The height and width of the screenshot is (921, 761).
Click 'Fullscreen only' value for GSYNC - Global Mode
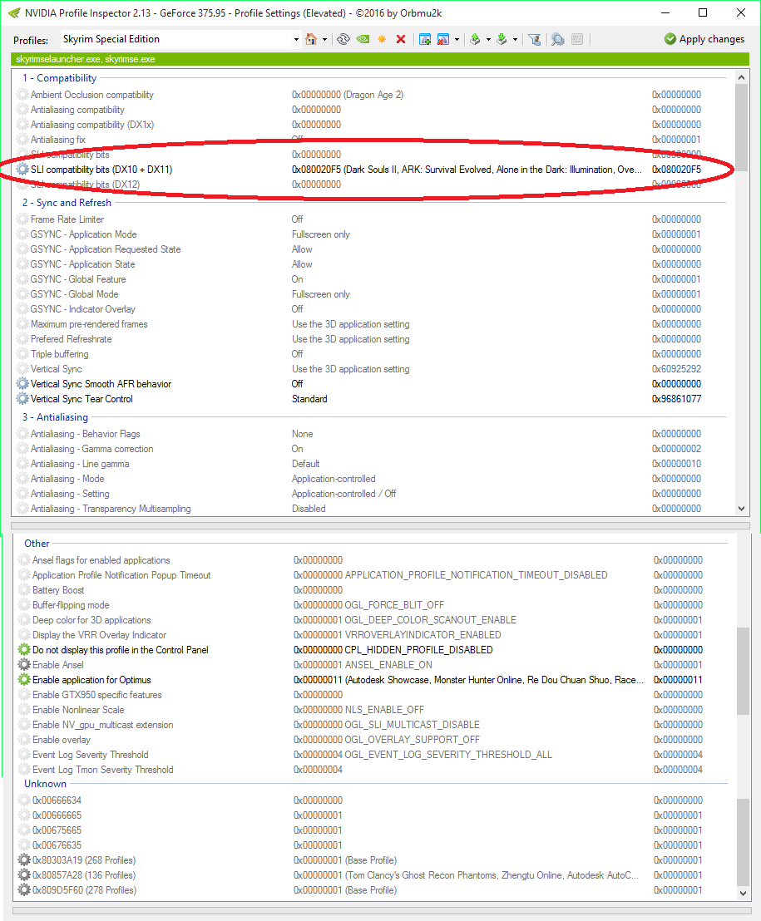[321, 294]
